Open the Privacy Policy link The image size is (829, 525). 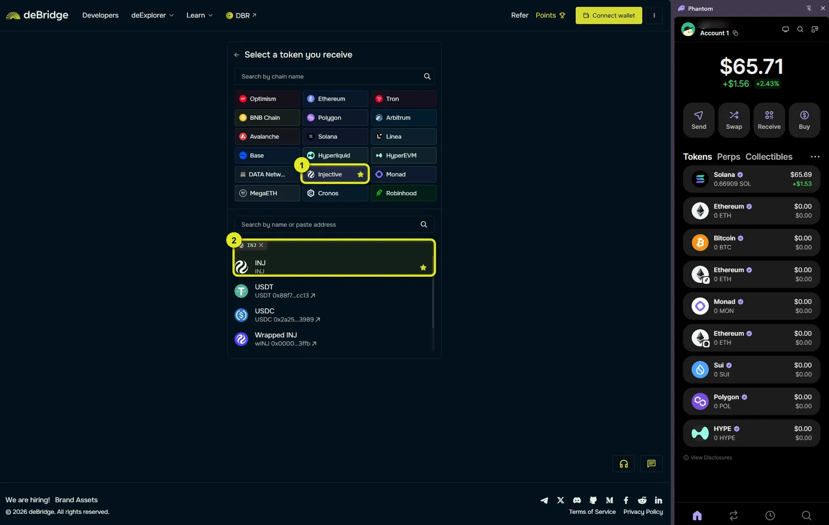643,512
